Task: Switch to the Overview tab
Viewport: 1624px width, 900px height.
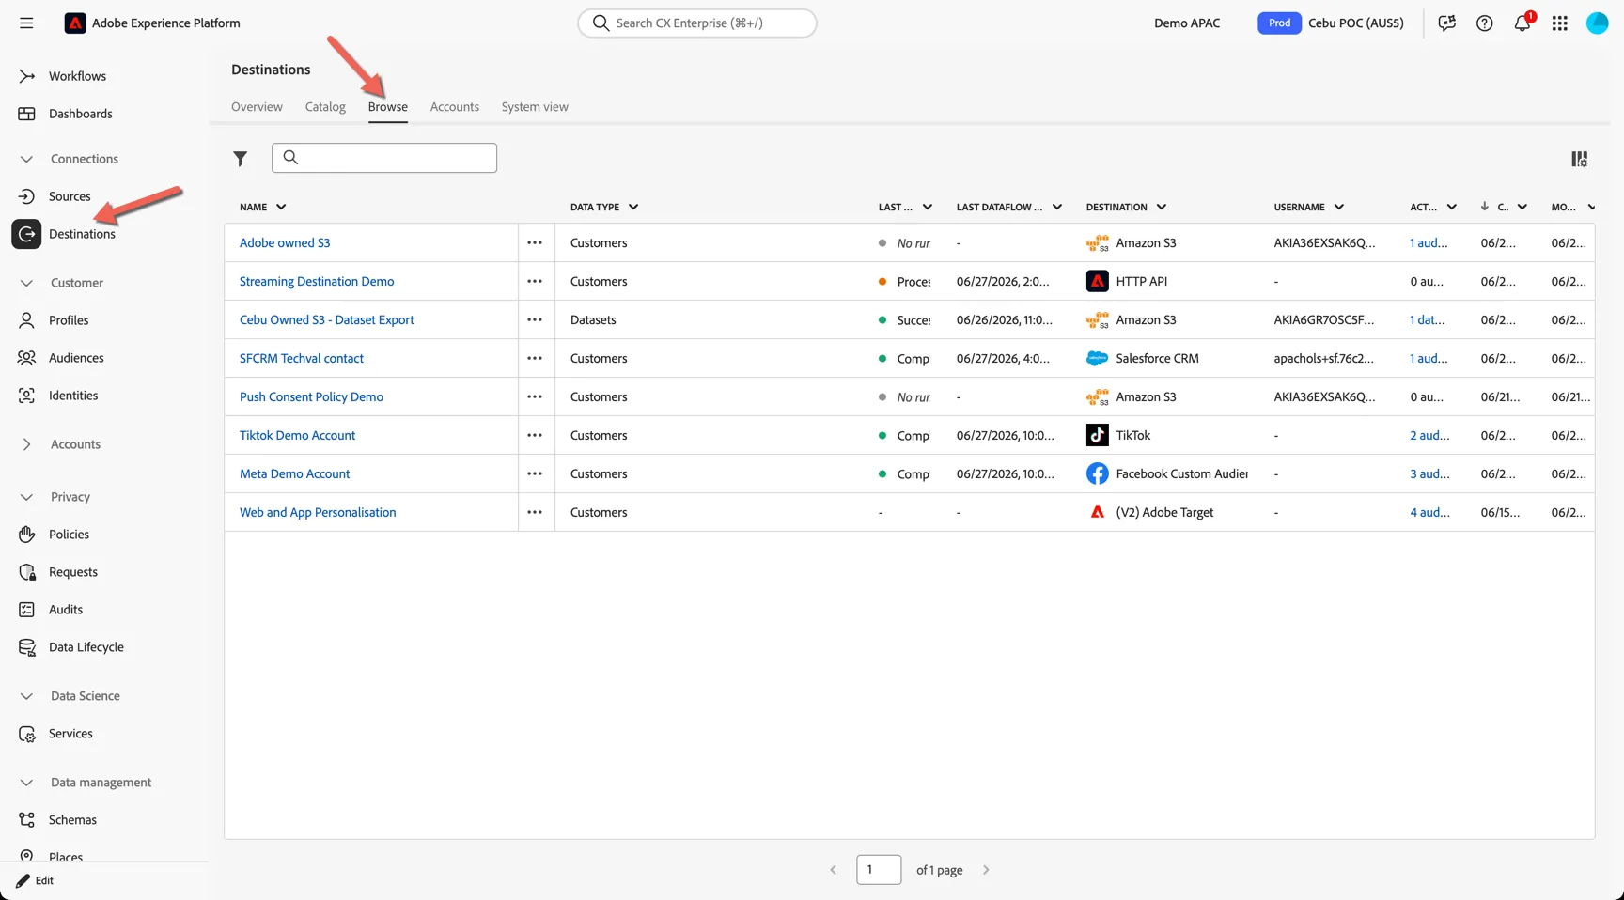Action: pos(257,107)
